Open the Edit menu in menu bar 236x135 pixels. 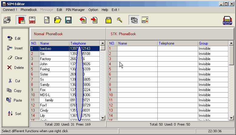coord(59,10)
